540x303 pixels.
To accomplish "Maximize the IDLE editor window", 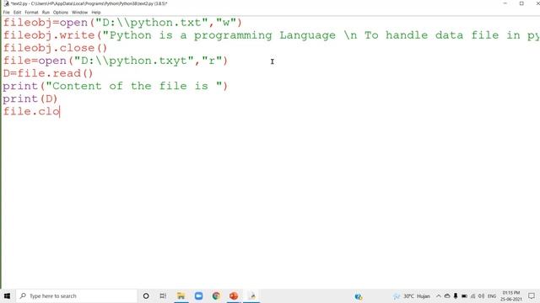I will (521, 3).
